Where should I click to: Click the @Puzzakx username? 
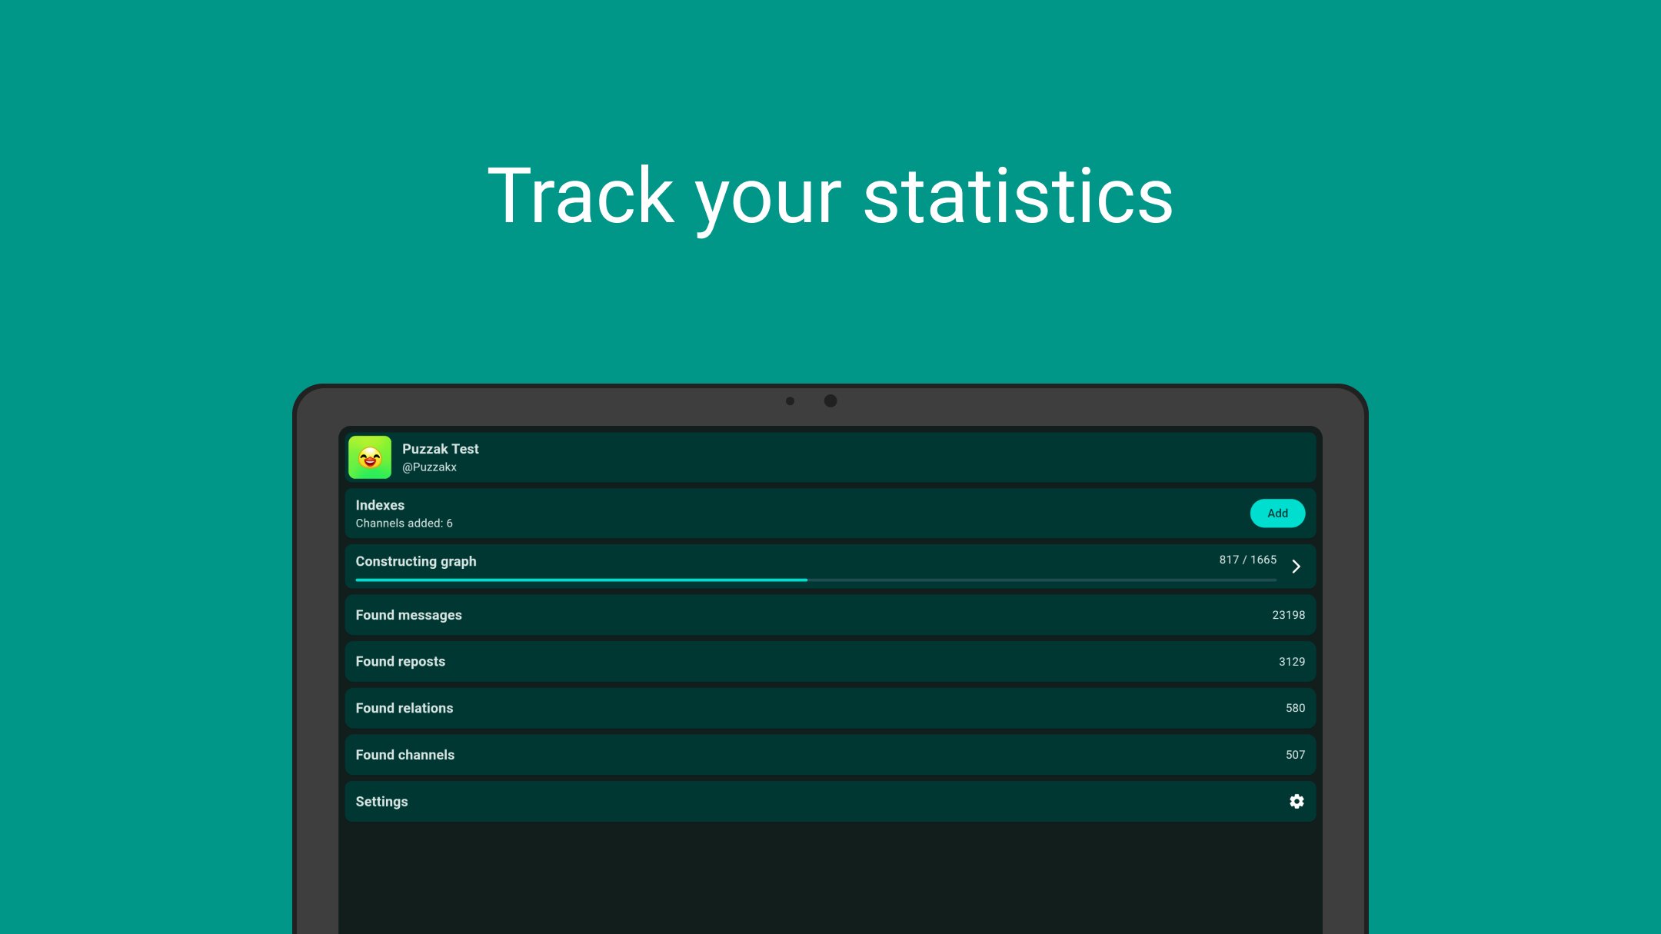click(429, 467)
